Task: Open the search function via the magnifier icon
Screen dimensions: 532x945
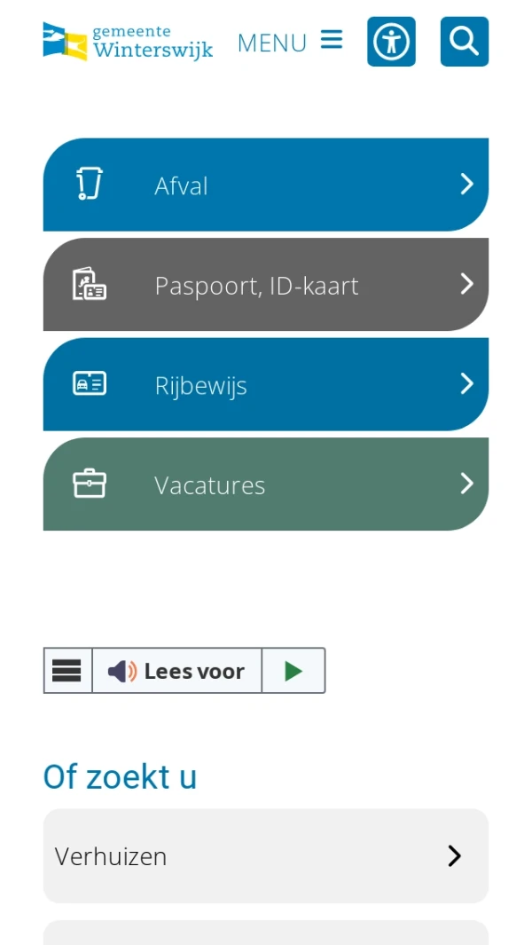Action: tap(464, 42)
